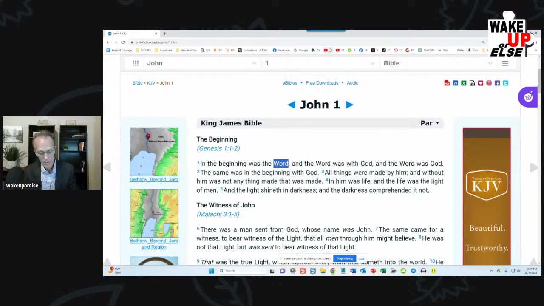Click verse number 6
The width and height of the screenshot is (544, 306).
[198, 229]
